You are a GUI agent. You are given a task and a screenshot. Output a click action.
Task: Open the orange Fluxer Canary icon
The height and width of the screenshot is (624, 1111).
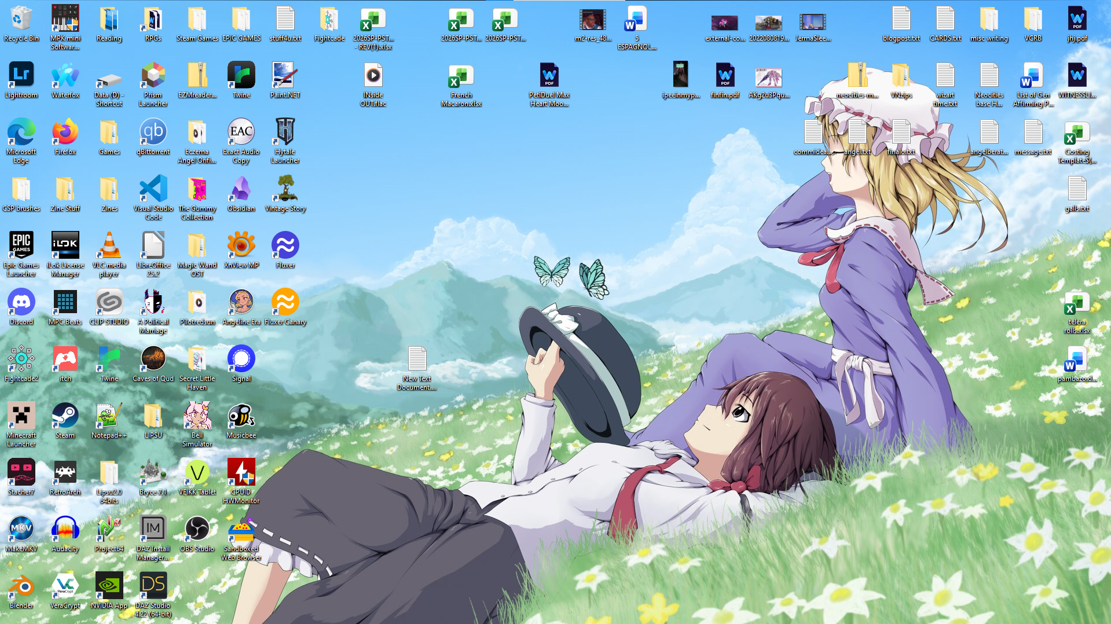285,308
